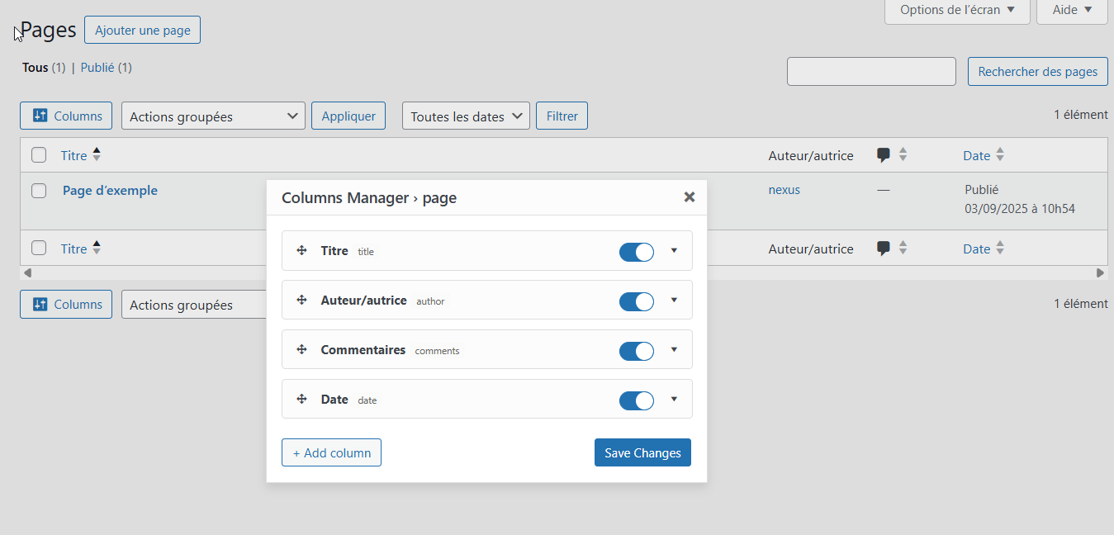Viewport: 1114px width, 535px height.
Task: Click Rechercher des pages button
Action: [1037, 72]
